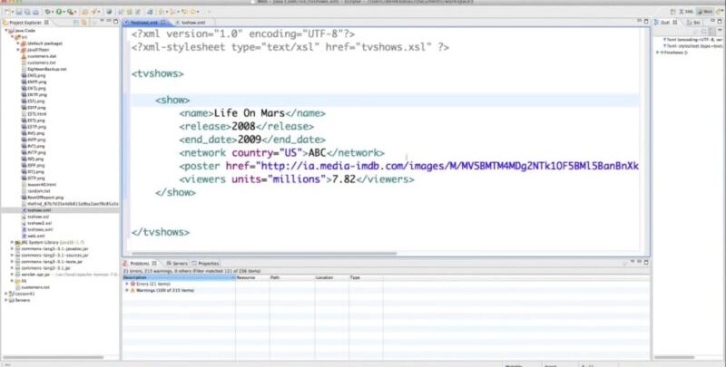Open the Servers tab in bottom panel
Image resolution: width=726 pixels, height=367 pixels.
click(x=177, y=263)
